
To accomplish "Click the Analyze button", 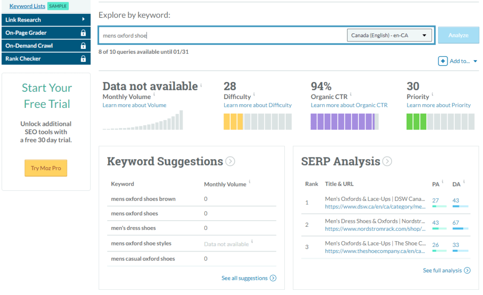I will 458,35.
